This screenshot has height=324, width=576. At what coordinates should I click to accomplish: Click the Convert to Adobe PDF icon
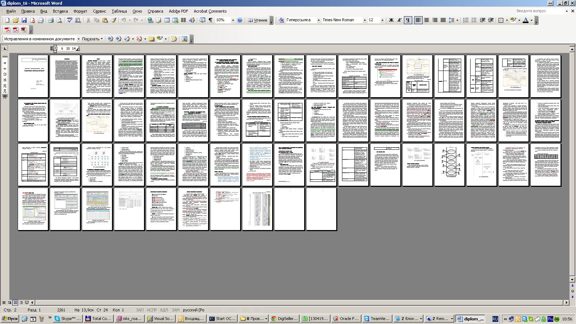7,30
